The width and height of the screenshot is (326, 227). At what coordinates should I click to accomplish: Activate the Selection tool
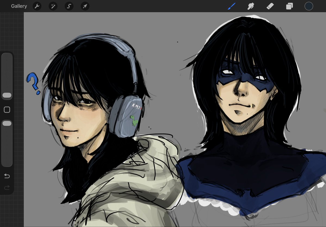click(x=69, y=6)
